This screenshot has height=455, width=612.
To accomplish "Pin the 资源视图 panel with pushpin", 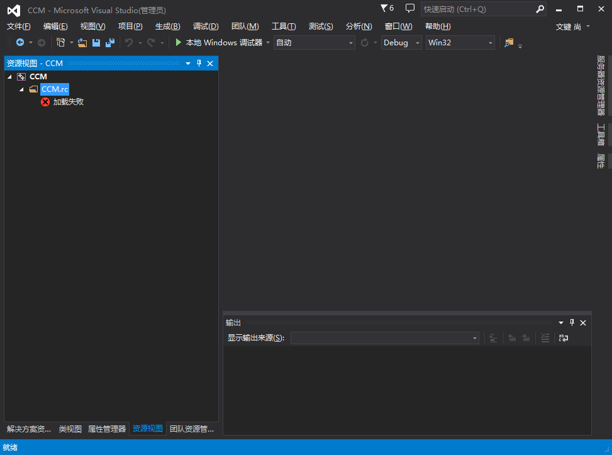I will coord(199,64).
